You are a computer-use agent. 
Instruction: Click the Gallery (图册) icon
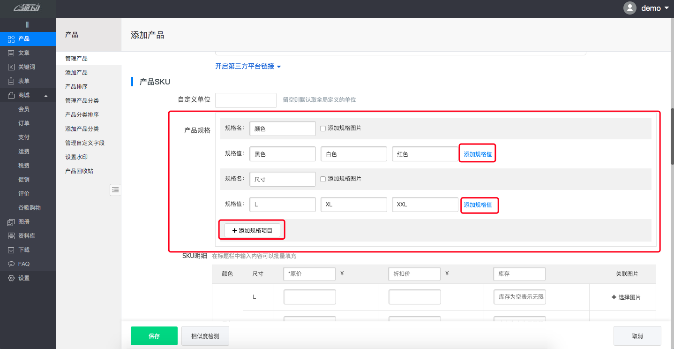[x=11, y=222]
